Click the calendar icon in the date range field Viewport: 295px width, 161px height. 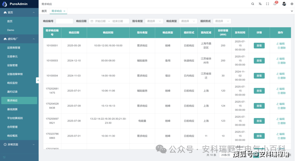[x=92, y=21]
